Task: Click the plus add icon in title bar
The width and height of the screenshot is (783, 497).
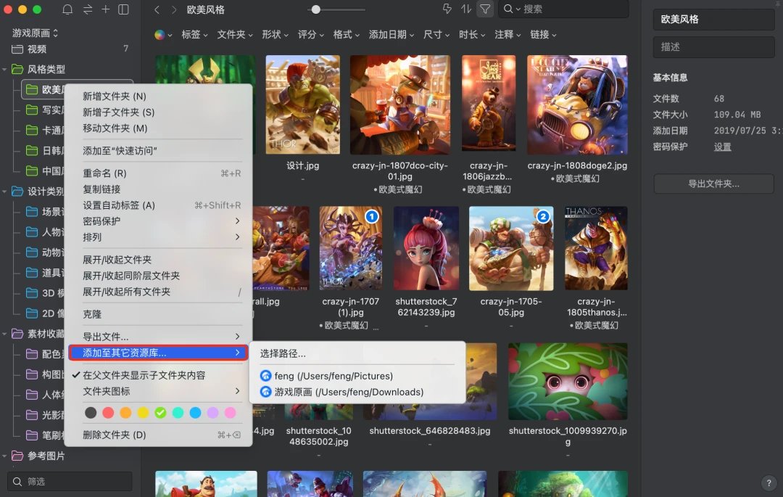Action: point(105,9)
